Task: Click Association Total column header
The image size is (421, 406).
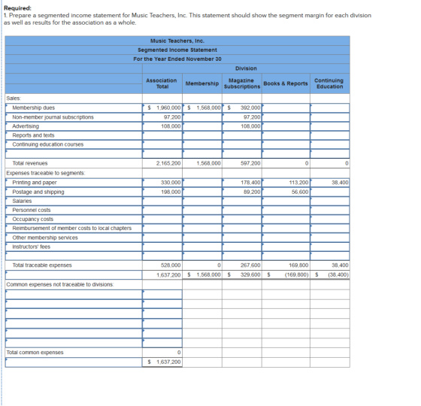Action: click(x=162, y=83)
